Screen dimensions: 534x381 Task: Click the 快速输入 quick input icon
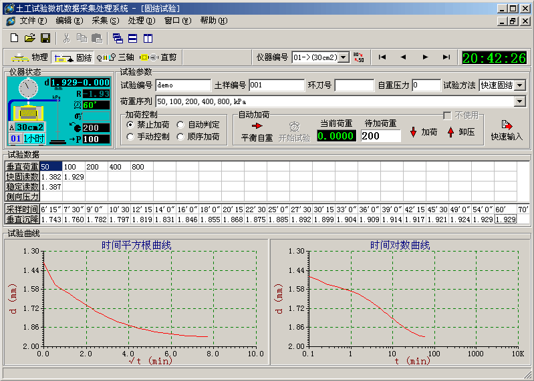pyautogui.click(x=507, y=130)
